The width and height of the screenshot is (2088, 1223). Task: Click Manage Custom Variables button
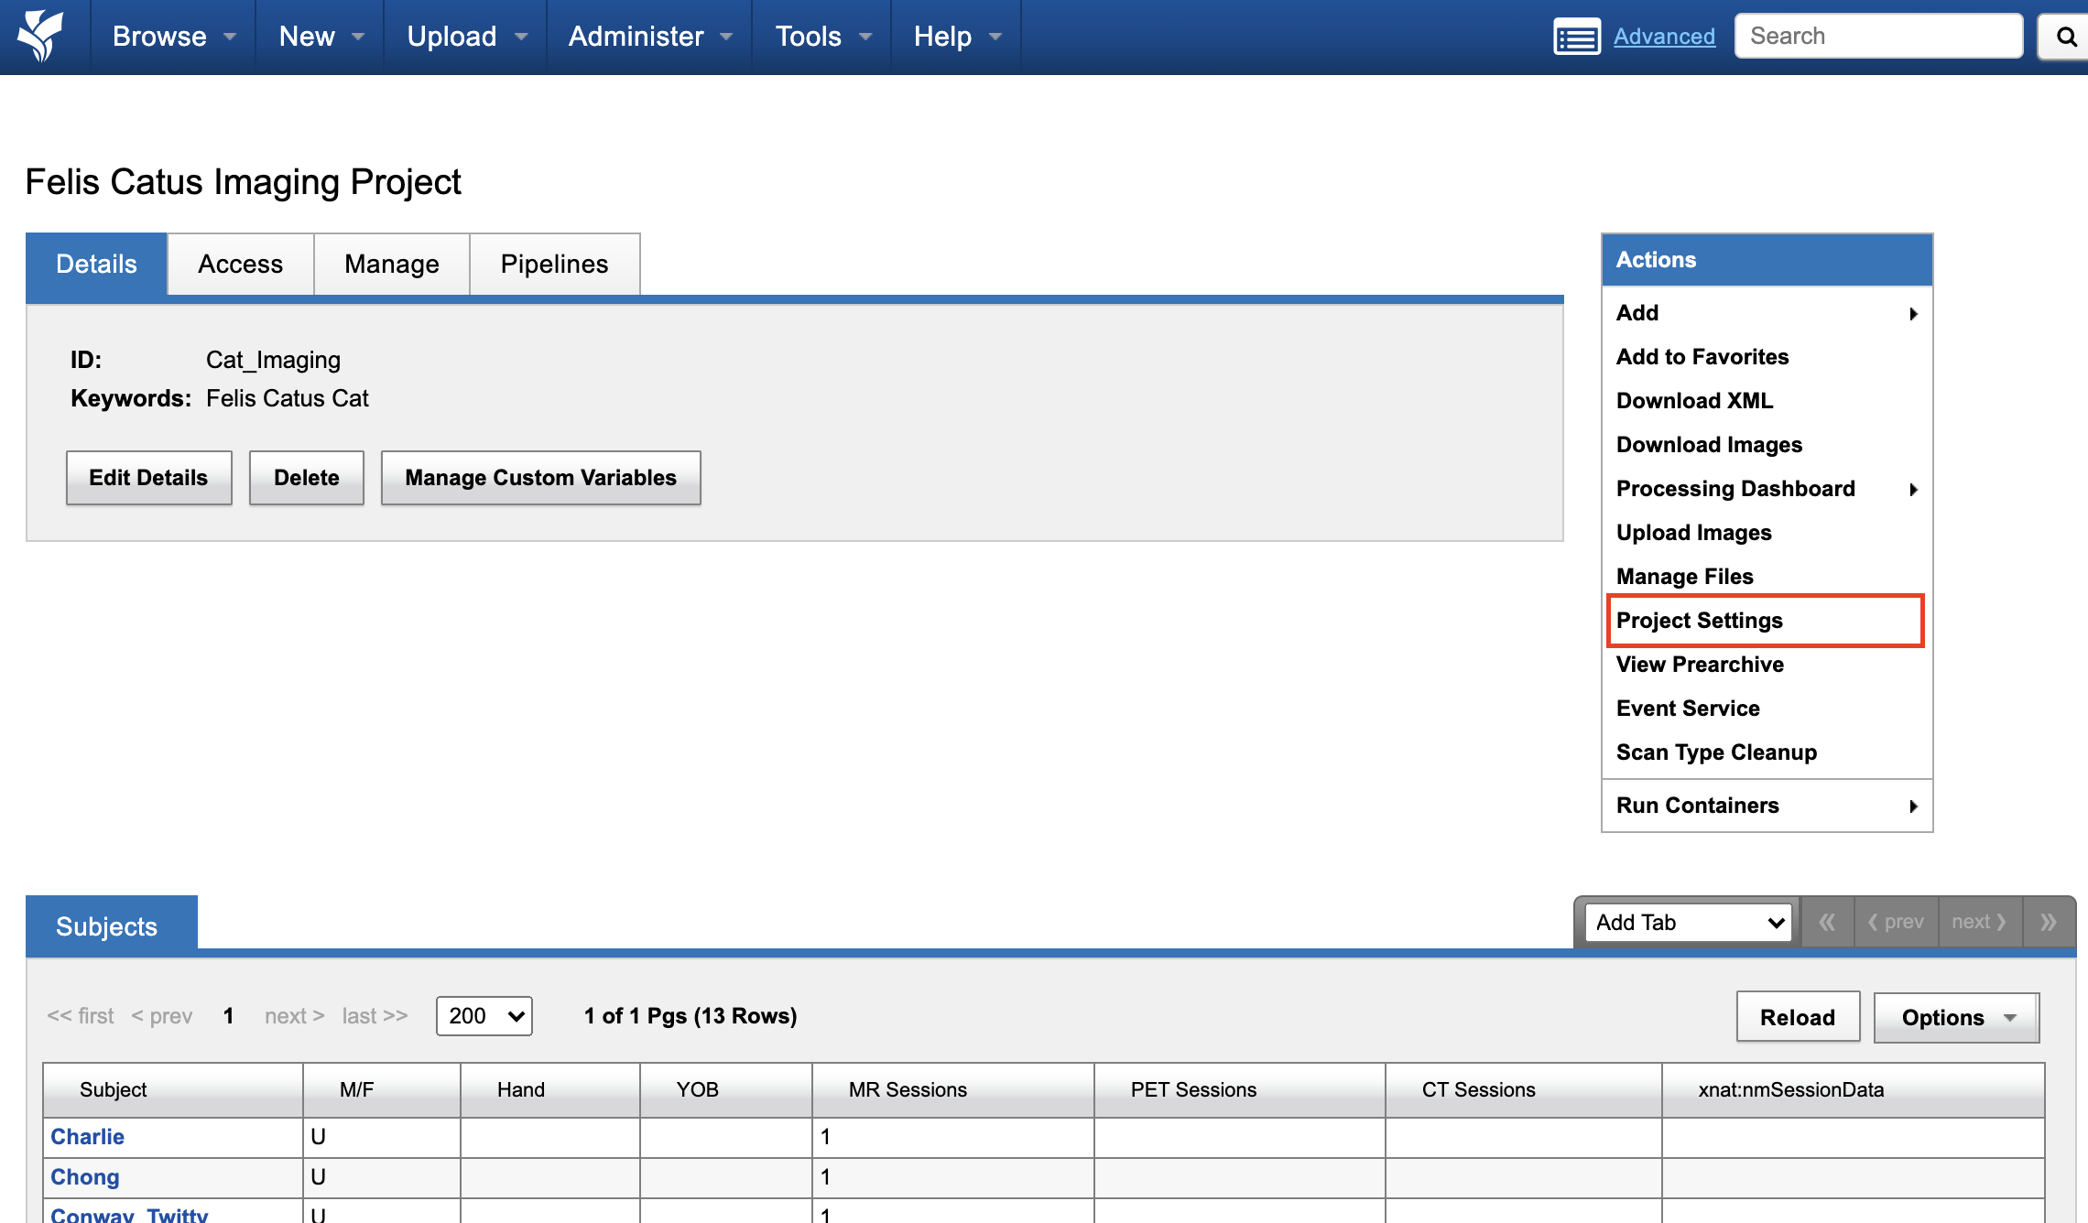pyautogui.click(x=540, y=478)
